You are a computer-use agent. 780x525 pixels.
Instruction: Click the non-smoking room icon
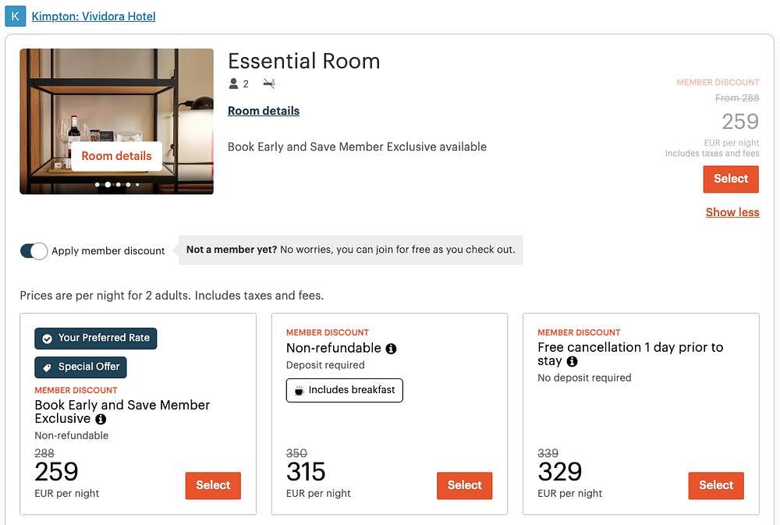269,83
